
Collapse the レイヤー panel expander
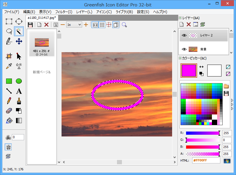180,18
